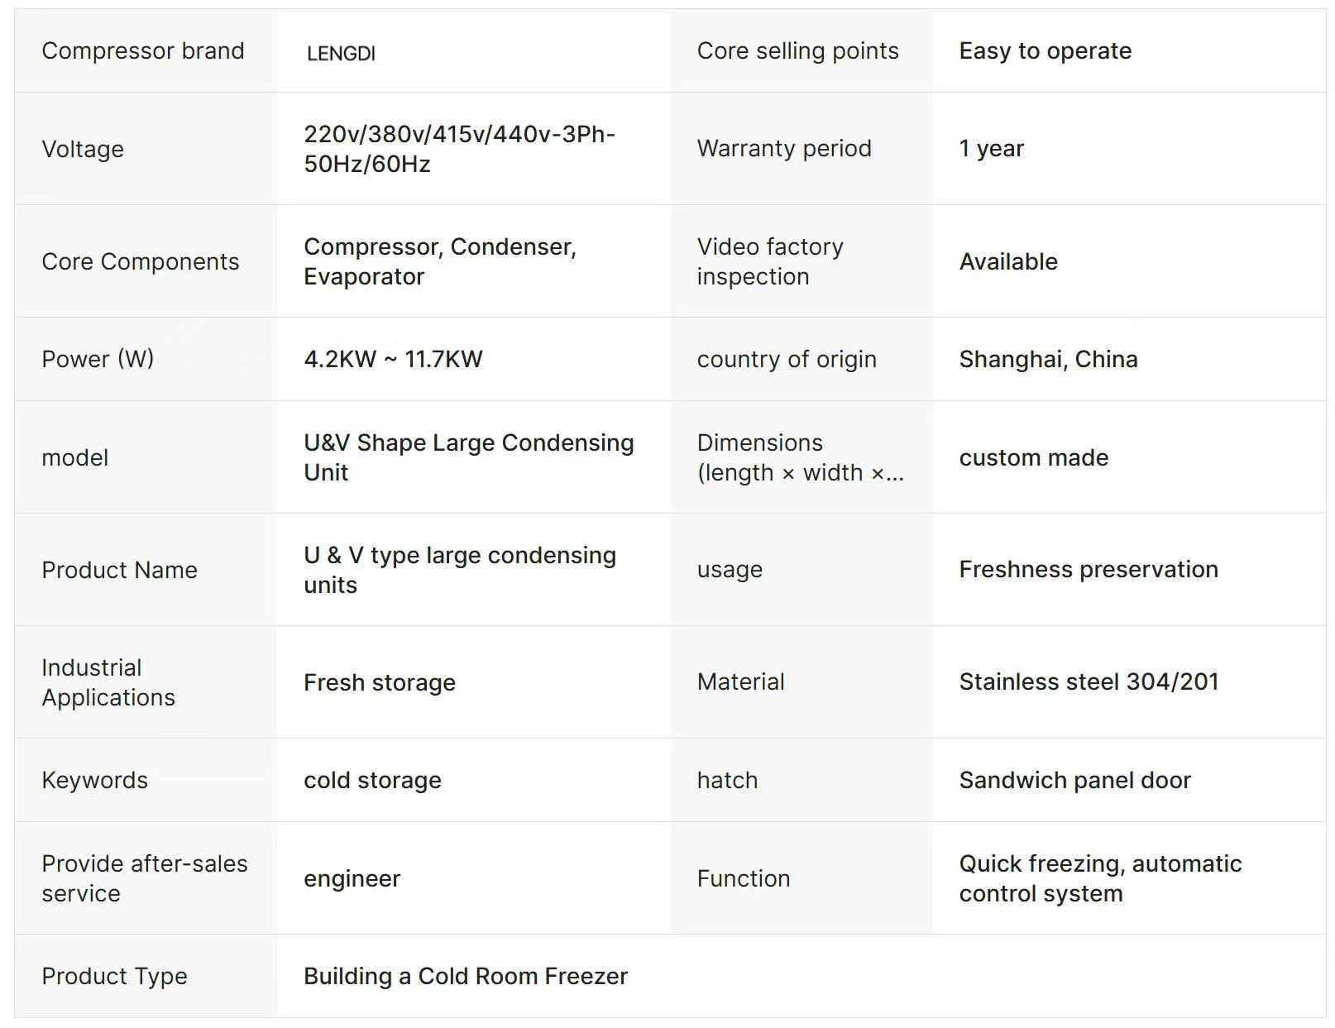Click the 4.2KW ~ 11.7KW power value
Image resolution: width=1335 pixels, height=1028 pixels.
point(393,359)
